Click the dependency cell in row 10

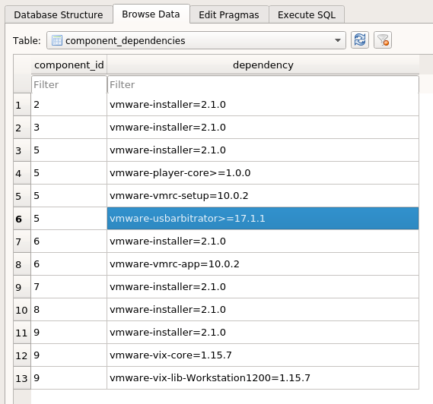[263, 310]
